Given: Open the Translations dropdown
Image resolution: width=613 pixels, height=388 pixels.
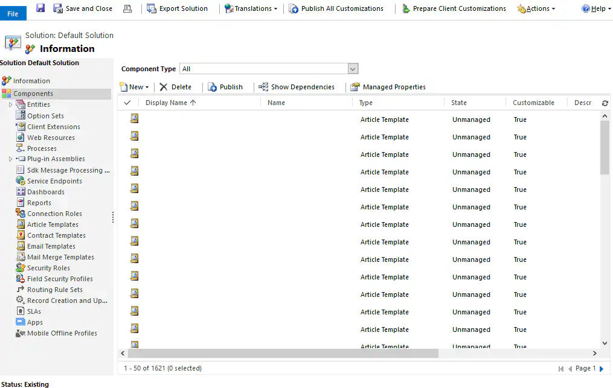Looking at the screenshot, I should [x=249, y=8].
